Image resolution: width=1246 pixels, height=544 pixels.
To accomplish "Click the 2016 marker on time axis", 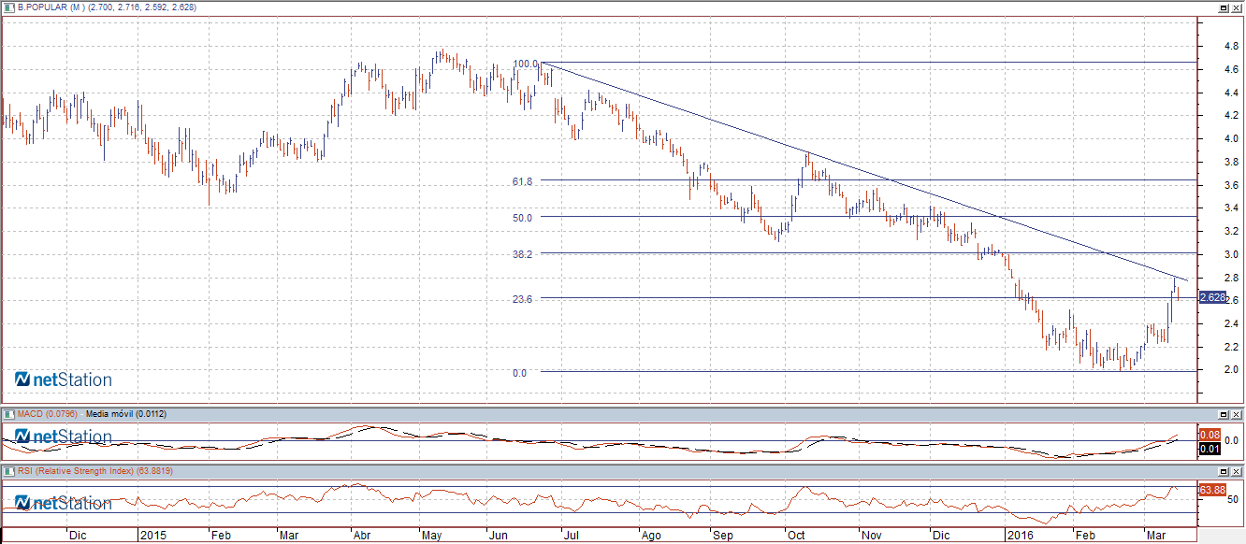I will coord(1019,537).
